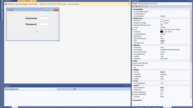Open the Error List tab
This screenshot has height=108, width=193.
[x=8, y=107]
